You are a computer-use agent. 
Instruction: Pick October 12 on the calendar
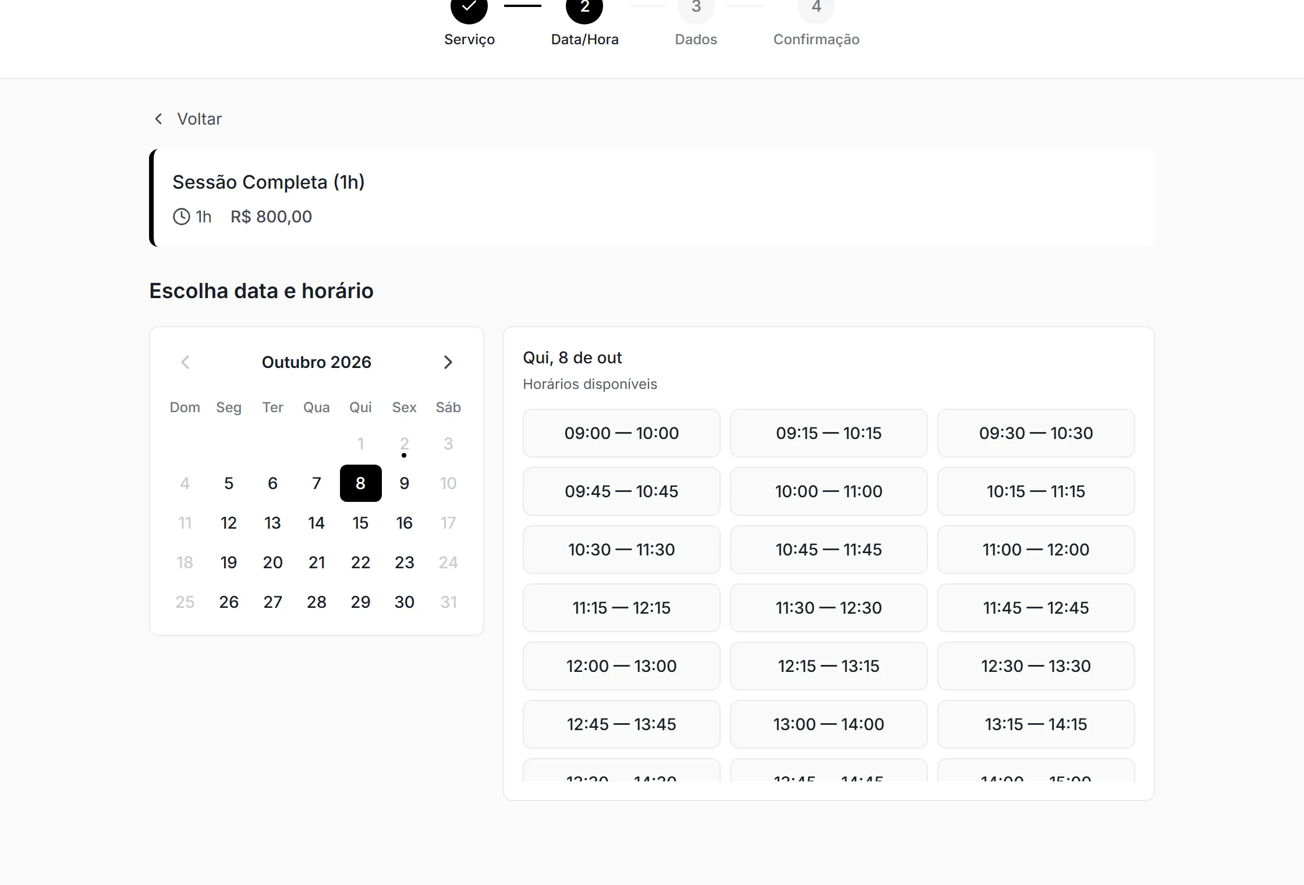coord(229,523)
